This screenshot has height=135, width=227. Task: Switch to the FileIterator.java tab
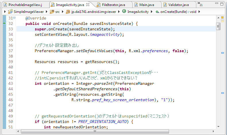tap(114, 5)
